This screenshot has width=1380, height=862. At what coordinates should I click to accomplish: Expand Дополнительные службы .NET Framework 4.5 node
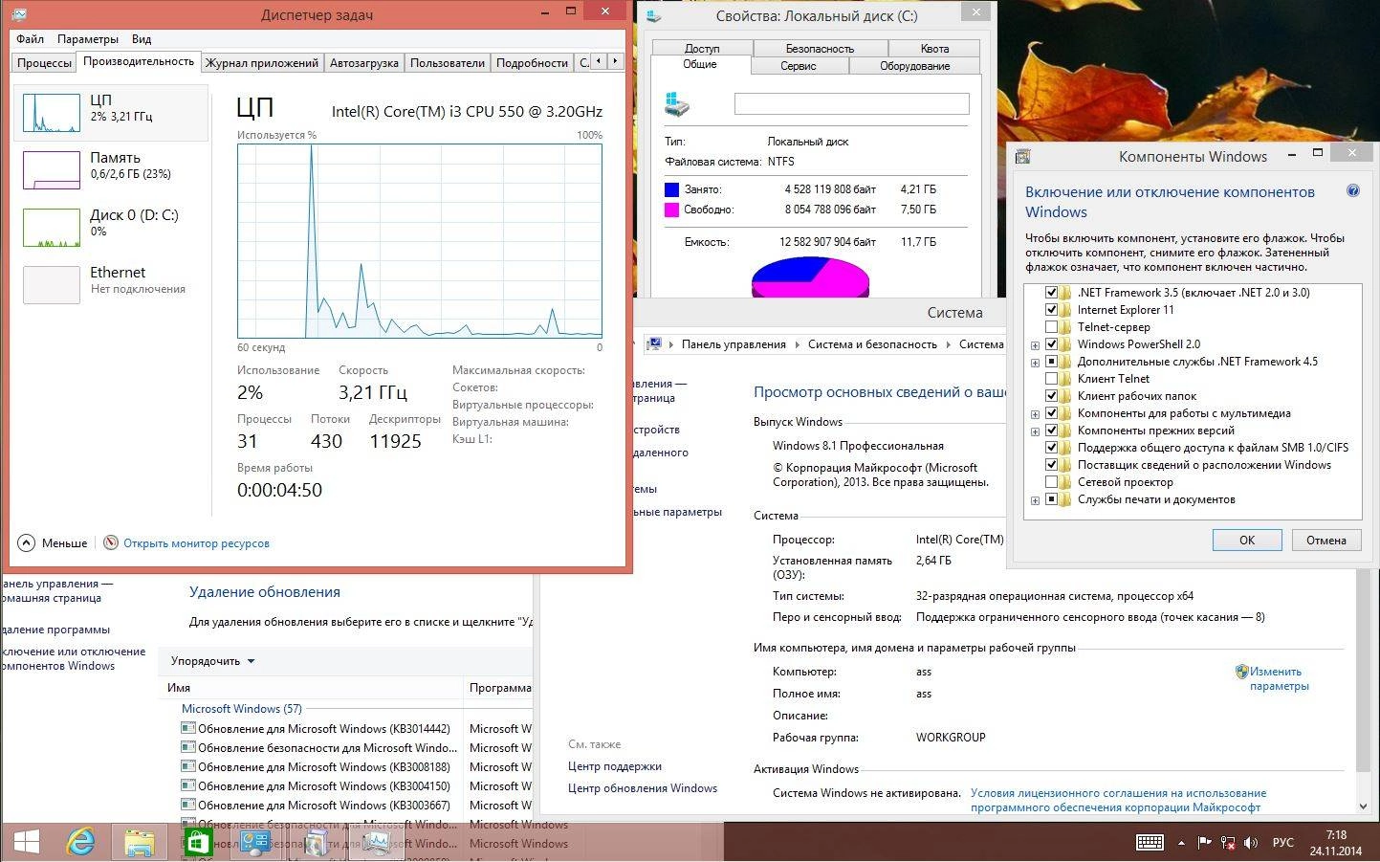[1035, 363]
